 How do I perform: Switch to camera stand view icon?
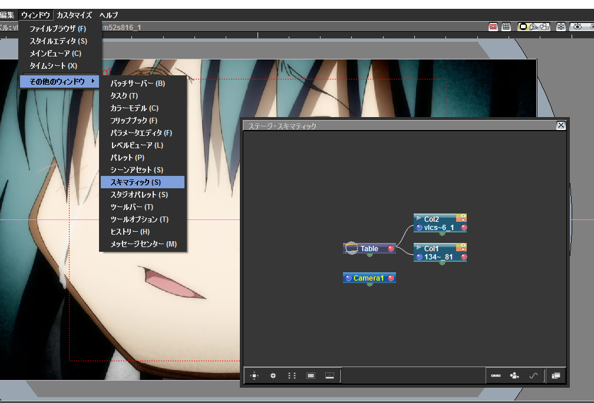click(x=523, y=26)
